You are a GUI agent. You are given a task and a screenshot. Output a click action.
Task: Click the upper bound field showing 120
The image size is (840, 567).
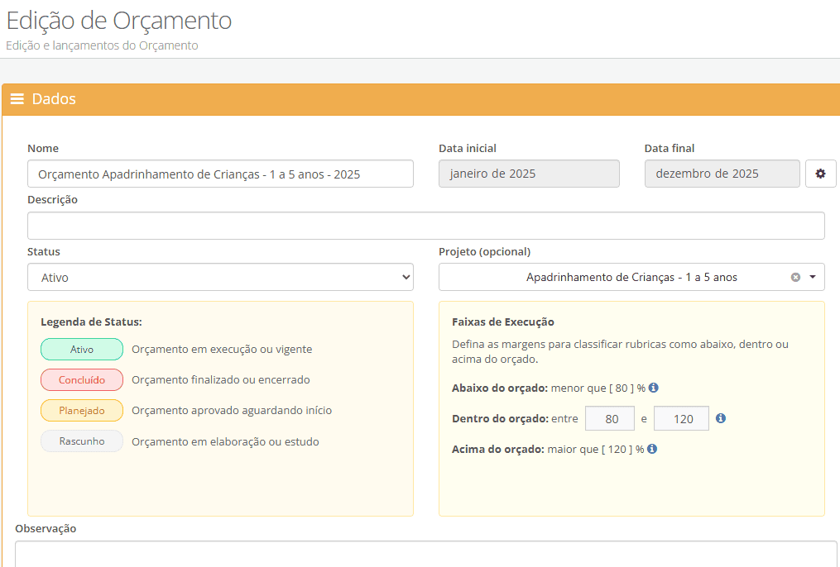[x=681, y=418]
